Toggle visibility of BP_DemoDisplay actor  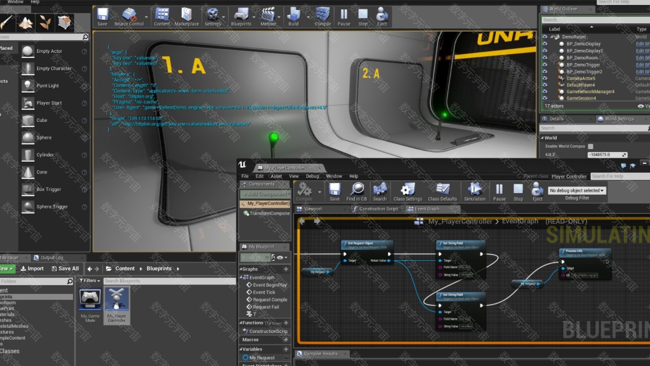(545, 44)
